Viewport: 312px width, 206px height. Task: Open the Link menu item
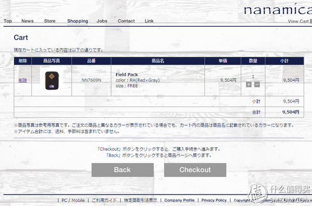pos(149,21)
